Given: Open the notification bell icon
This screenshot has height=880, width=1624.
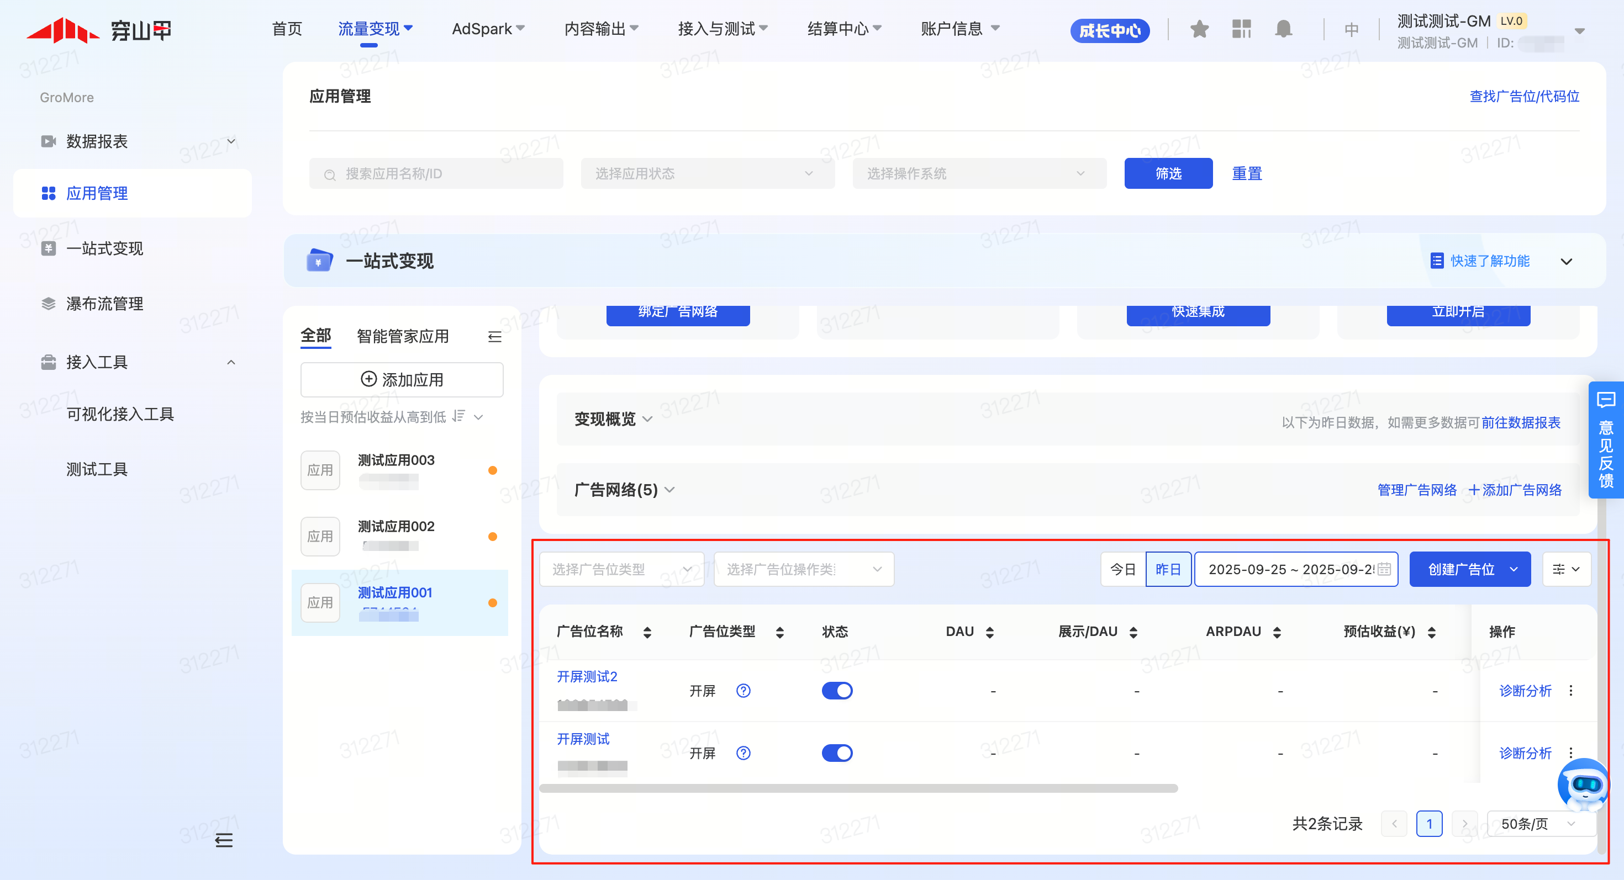Looking at the screenshot, I should [1283, 29].
